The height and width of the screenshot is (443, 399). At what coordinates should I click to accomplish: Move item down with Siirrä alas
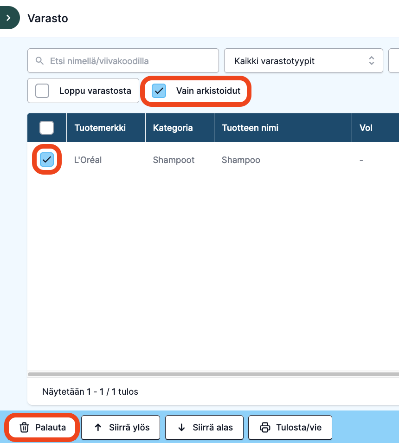coord(204,428)
